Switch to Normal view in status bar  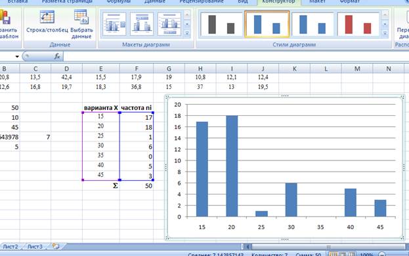pos(334,254)
